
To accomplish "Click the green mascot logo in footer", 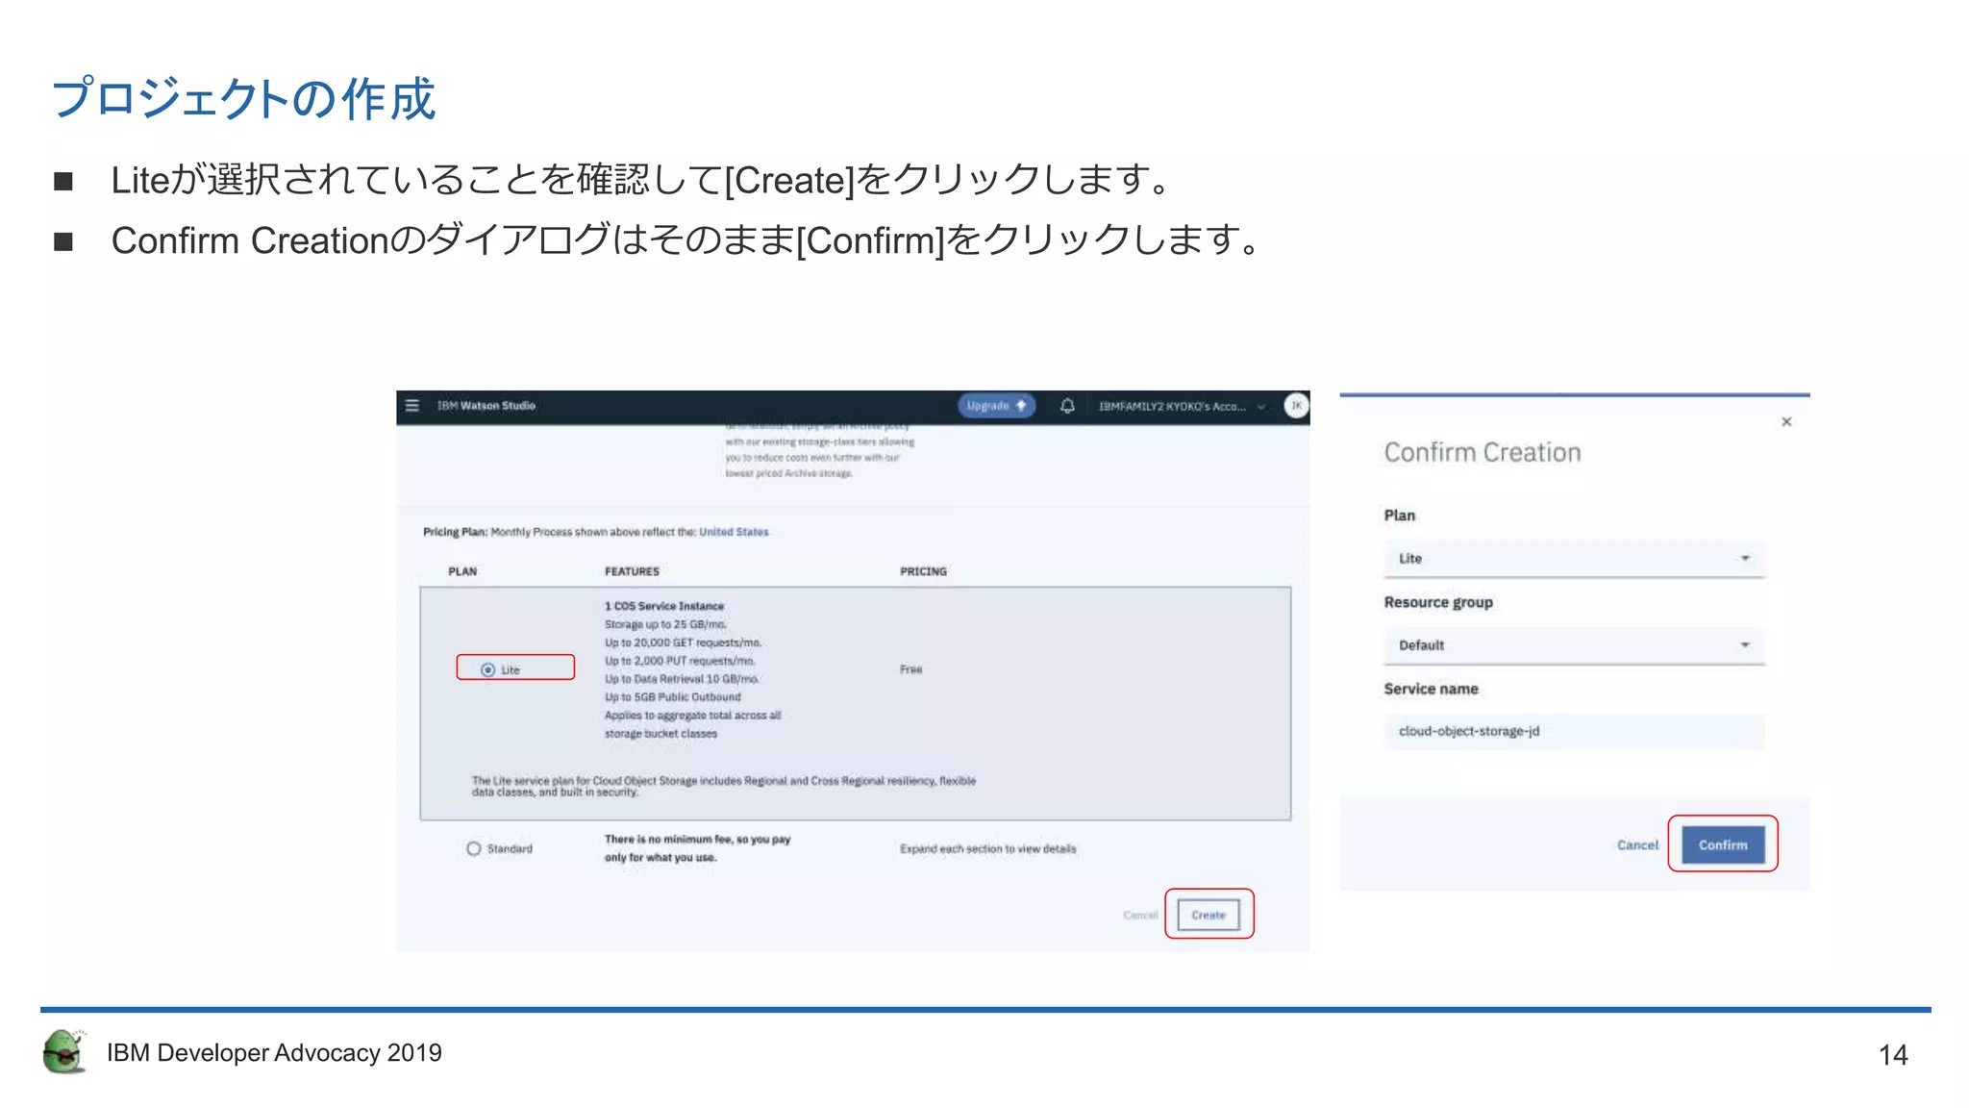I will click(x=64, y=1051).
